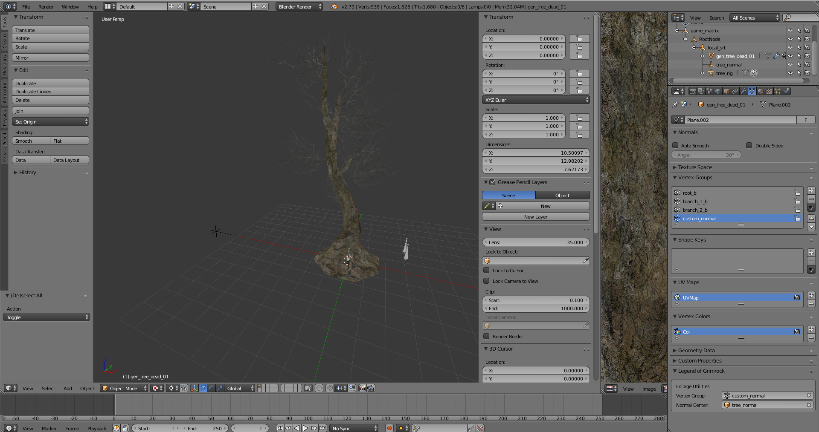Open the Physics properties tab

[x=786, y=91]
